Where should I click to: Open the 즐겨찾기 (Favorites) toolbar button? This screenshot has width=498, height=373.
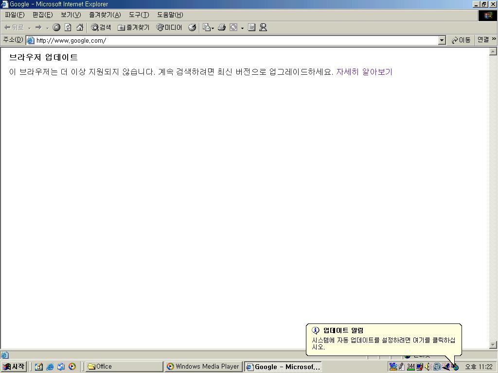(x=134, y=28)
